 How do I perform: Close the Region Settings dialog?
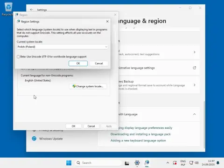click(x=107, y=21)
